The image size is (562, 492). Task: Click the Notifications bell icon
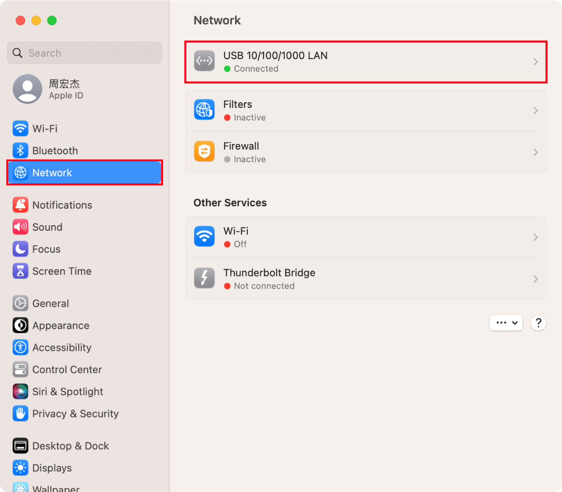(20, 205)
